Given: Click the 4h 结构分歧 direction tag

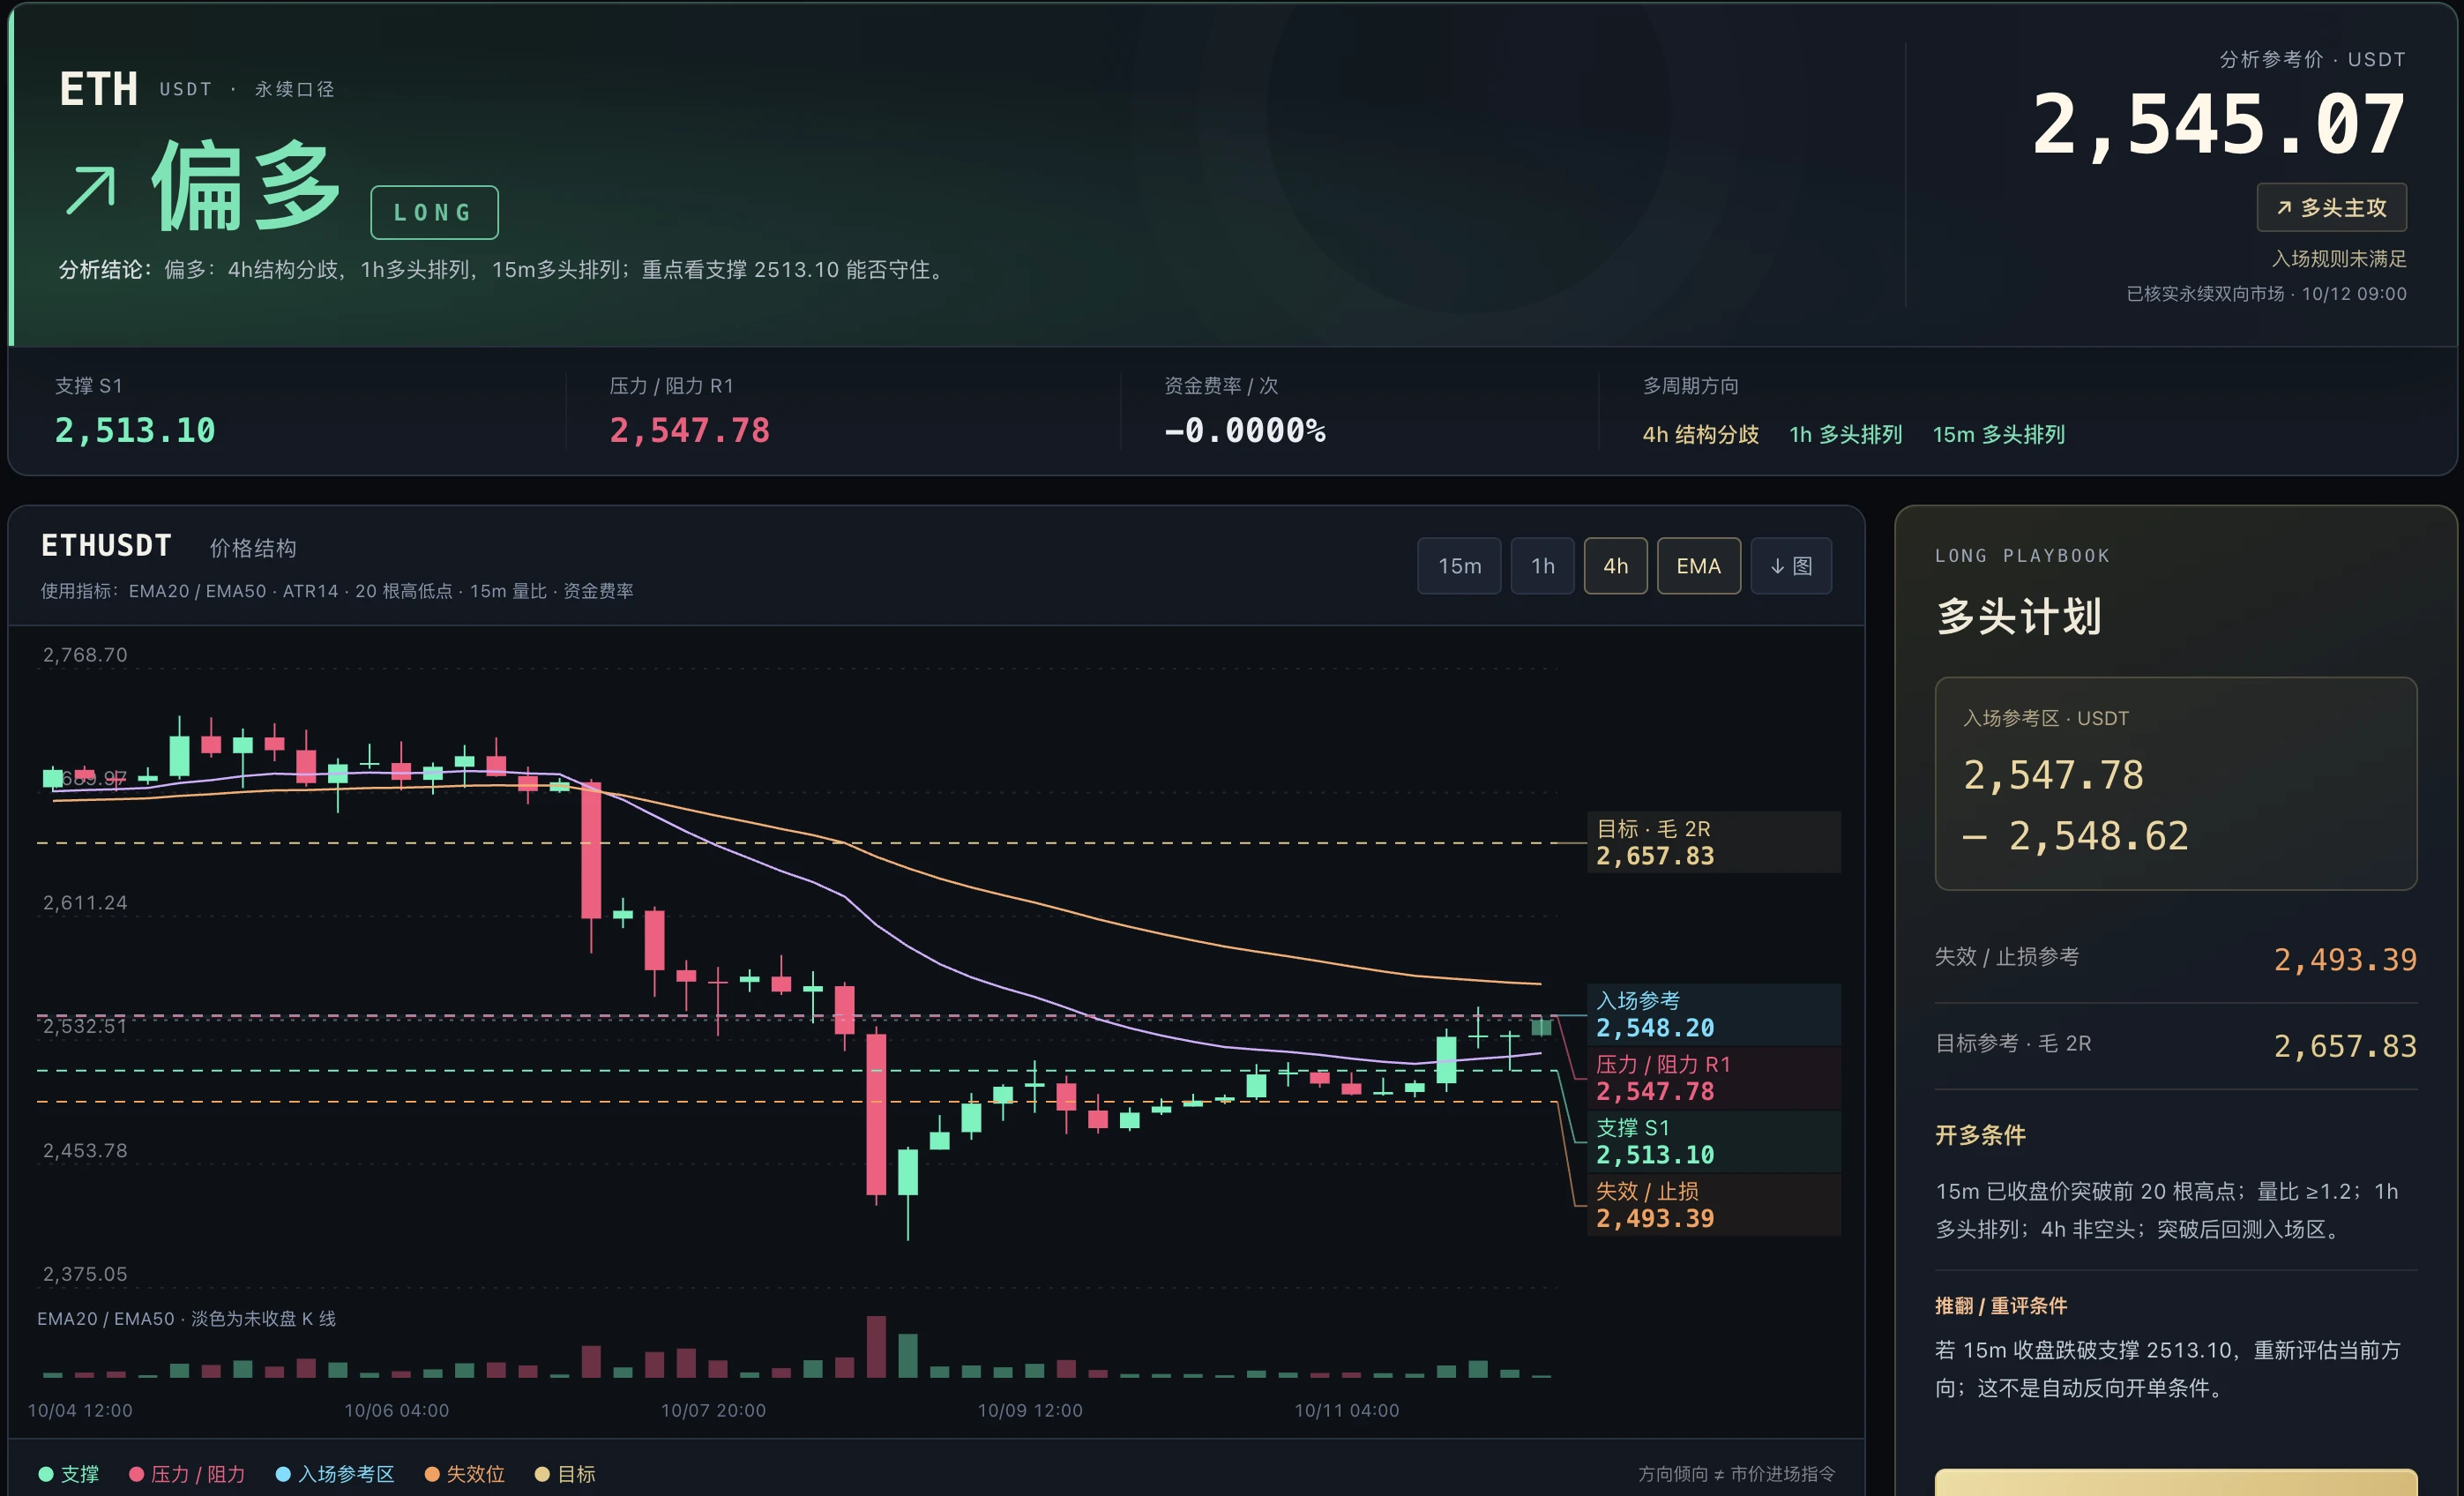Looking at the screenshot, I should click(1700, 434).
